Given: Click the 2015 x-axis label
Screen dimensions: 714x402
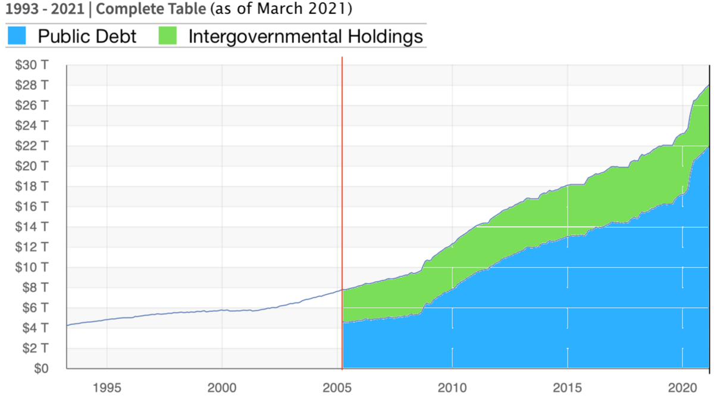Looking at the screenshot, I should coord(568,387).
